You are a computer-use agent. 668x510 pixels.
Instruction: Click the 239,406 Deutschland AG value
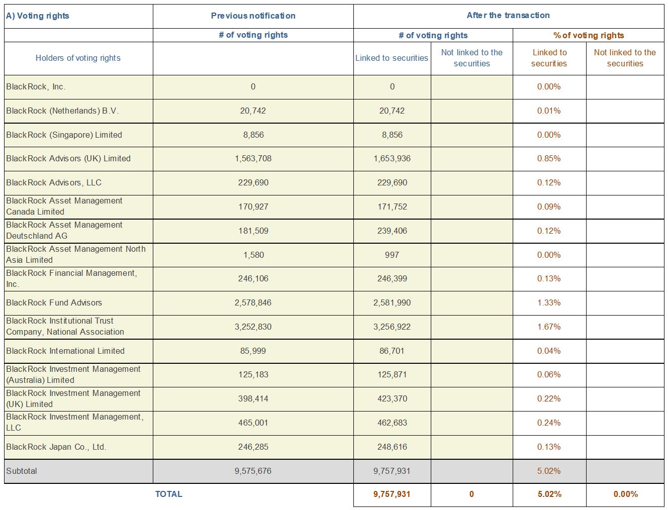click(x=392, y=231)
